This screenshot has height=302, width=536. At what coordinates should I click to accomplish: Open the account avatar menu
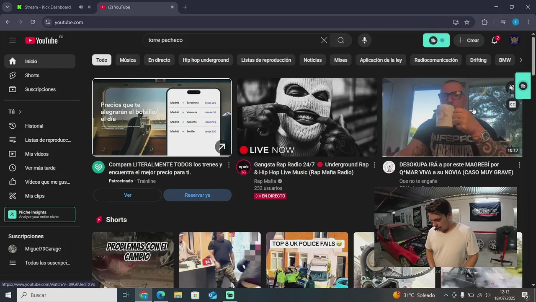[x=515, y=40]
